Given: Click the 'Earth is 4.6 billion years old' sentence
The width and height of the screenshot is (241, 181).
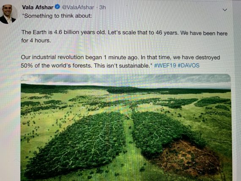Looking at the screenshot, I should tap(64, 32).
